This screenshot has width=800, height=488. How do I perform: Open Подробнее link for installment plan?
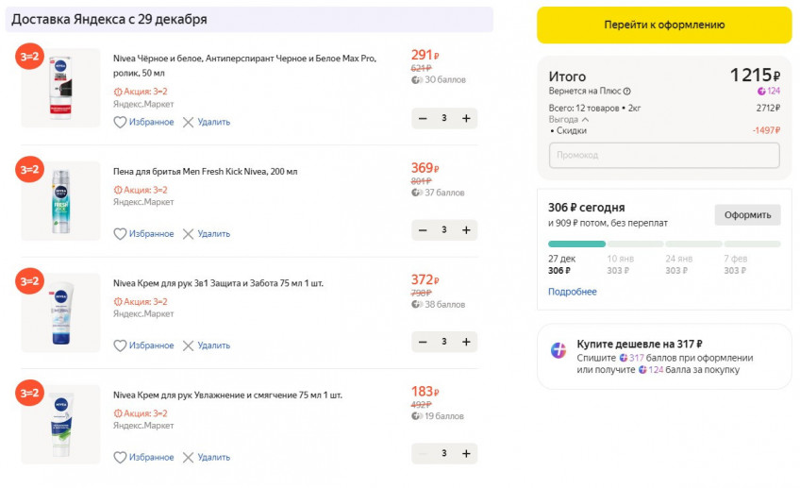(573, 292)
